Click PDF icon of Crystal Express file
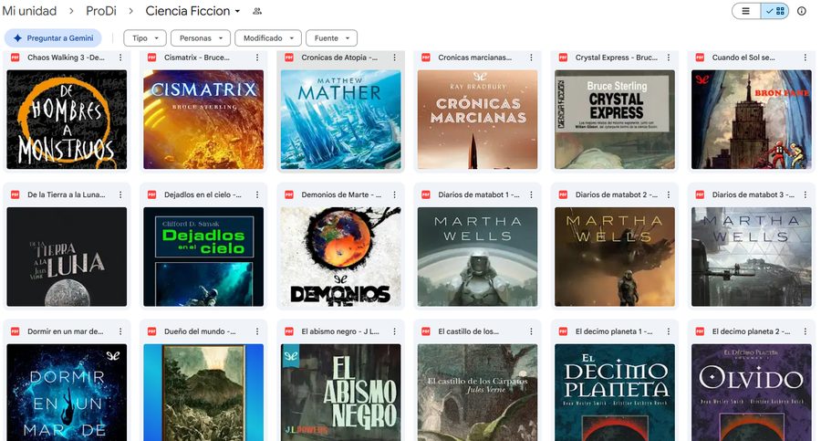 (563, 58)
